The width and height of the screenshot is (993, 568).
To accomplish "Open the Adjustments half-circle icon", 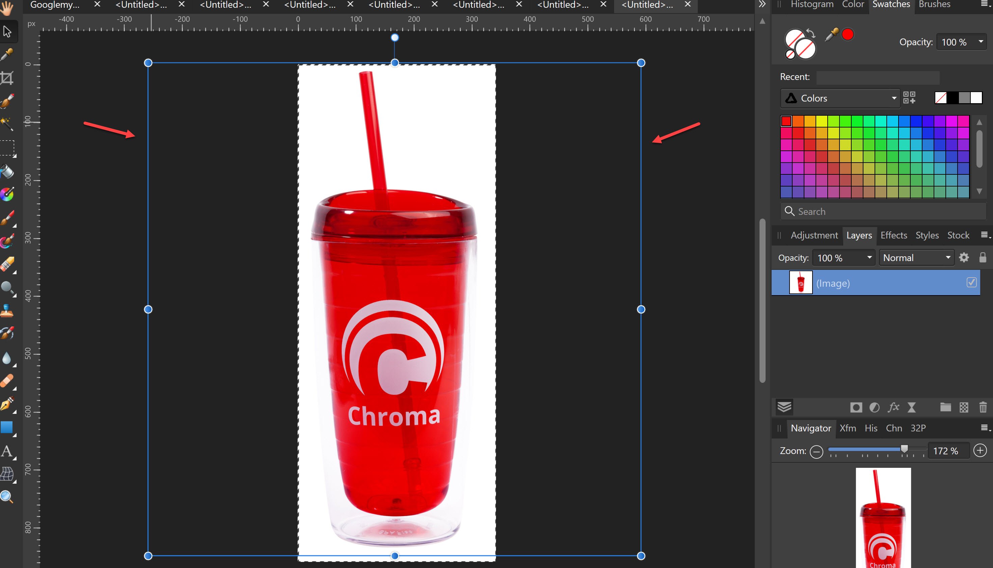I will coord(874,408).
